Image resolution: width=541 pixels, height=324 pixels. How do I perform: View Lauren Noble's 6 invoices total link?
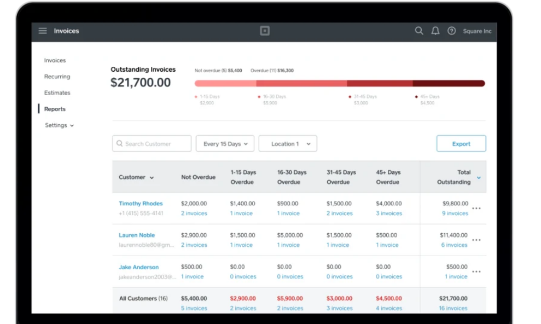[455, 245]
